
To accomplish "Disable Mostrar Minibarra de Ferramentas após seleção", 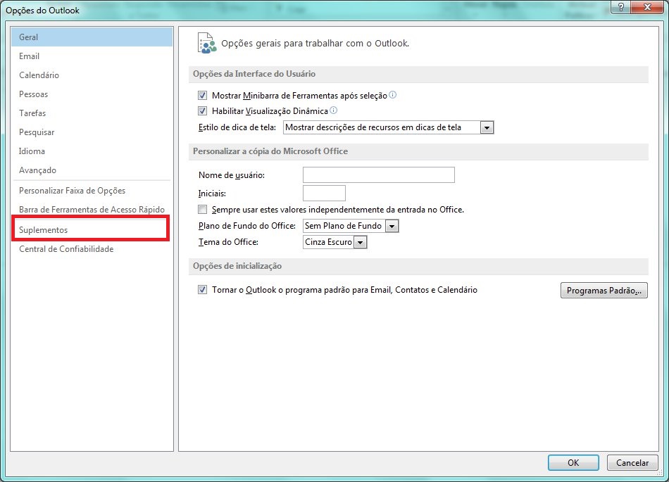I will point(202,95).
